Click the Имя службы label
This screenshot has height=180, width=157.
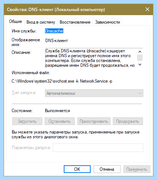pyautogui.click(x=24, y=31)
